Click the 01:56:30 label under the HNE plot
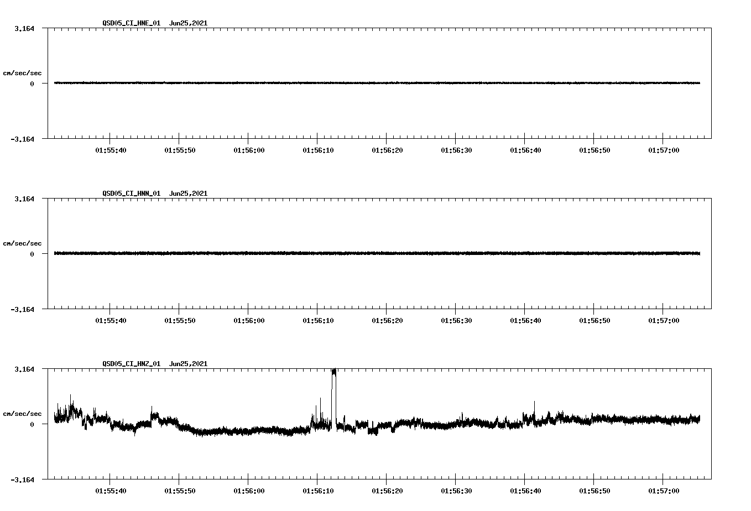 [456, 150]
